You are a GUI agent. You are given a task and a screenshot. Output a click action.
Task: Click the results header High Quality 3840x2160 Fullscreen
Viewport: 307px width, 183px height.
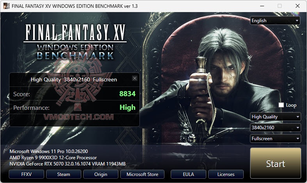[74, 79]
